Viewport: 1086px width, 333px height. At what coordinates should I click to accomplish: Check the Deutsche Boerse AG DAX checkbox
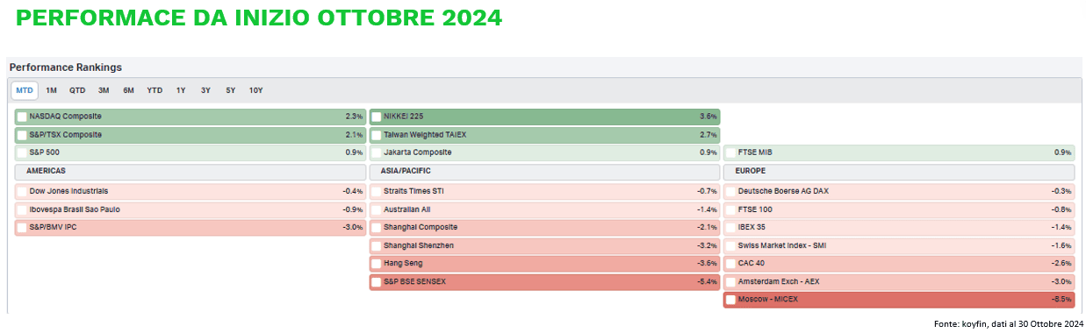tap(730, 191)
